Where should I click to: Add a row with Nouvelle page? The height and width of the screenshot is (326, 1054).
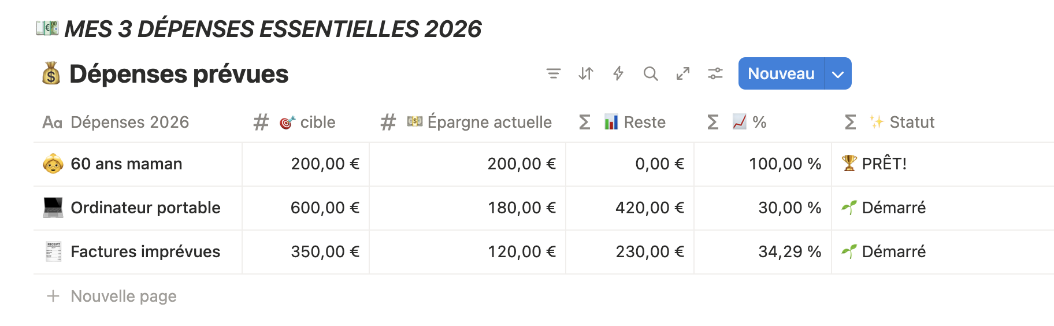click(x=112, y=296)
